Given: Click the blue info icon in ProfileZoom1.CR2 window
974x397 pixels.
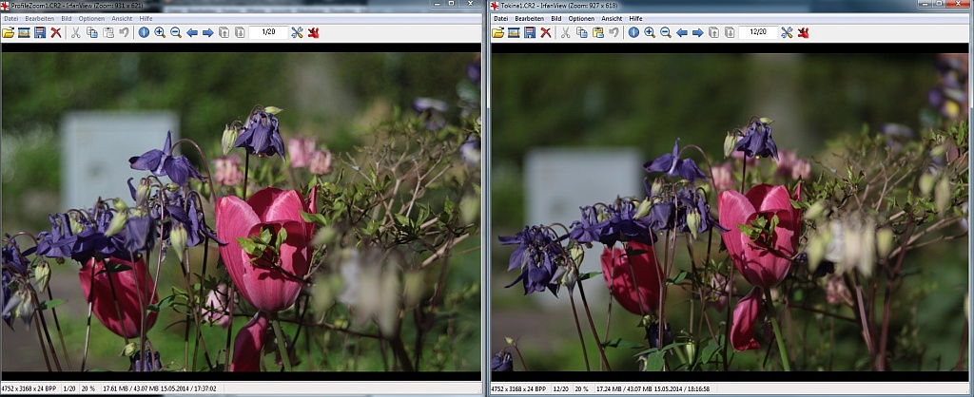Looking at the screenshot, I should point(144,32).
